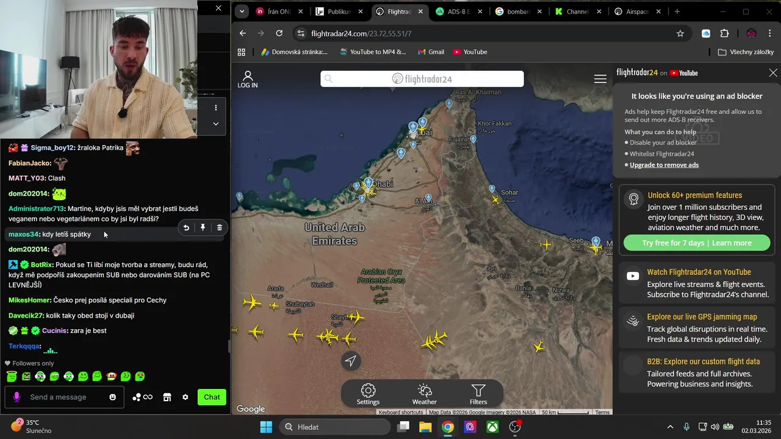This screenshot has height=439, width=781.
Task: Select the airport pin at Al Ain
Action: 428,198
